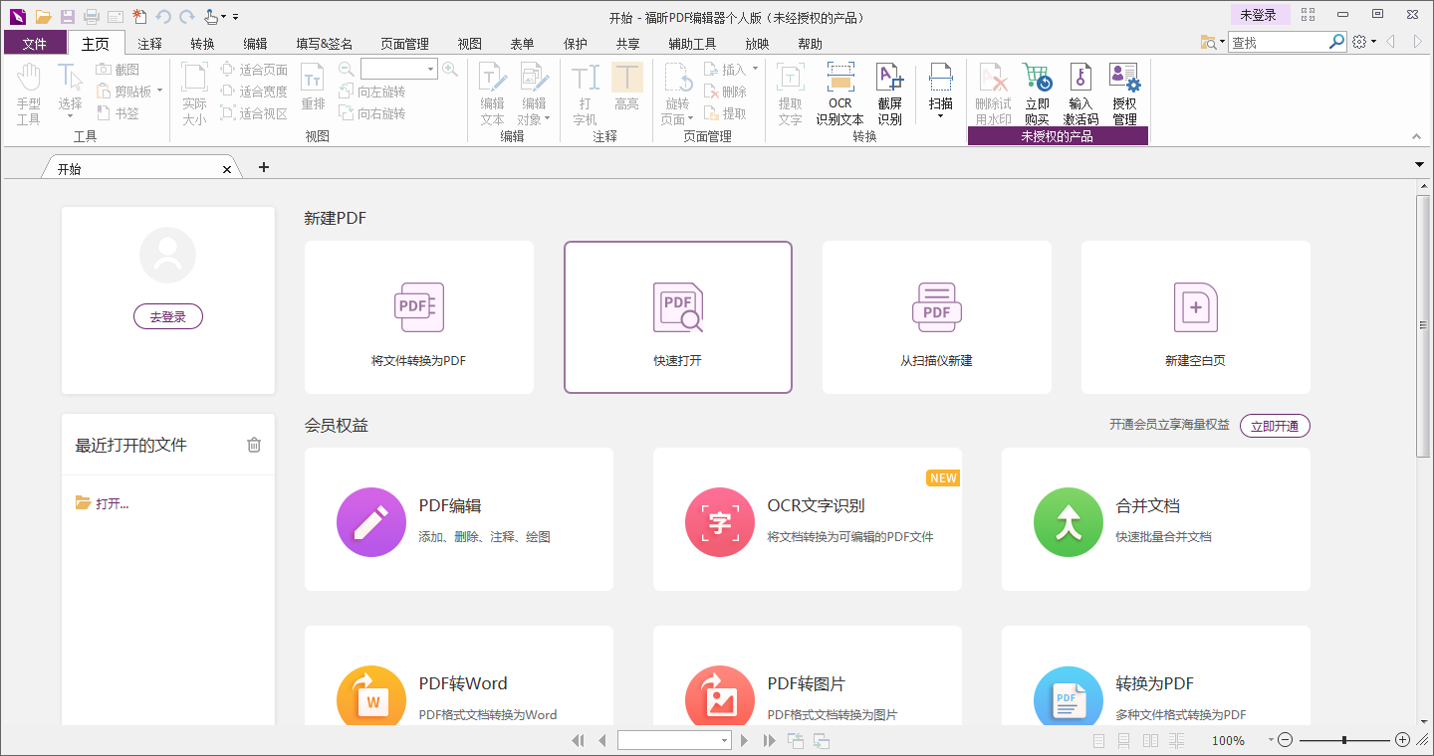Screen dimensions: 1434x756
Task: Expand the 扫描 dropdown arrow
Action: point(941,117)
